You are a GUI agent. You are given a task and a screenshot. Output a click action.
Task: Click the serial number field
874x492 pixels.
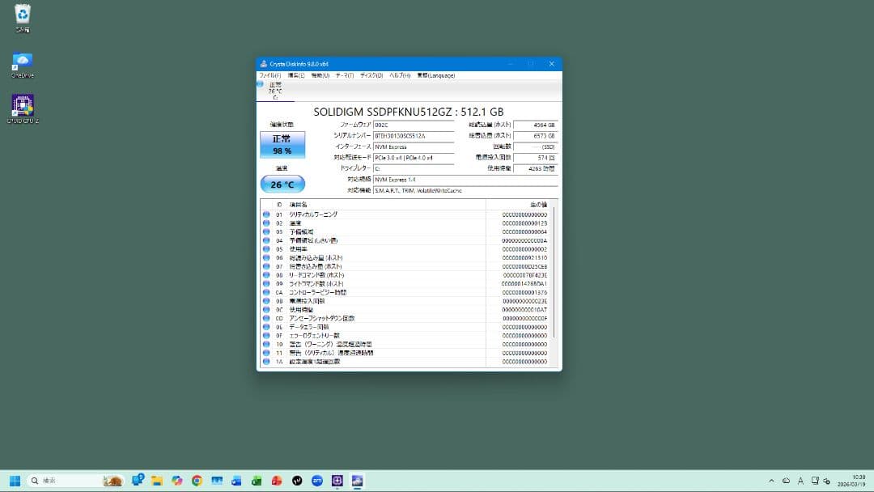414,136
